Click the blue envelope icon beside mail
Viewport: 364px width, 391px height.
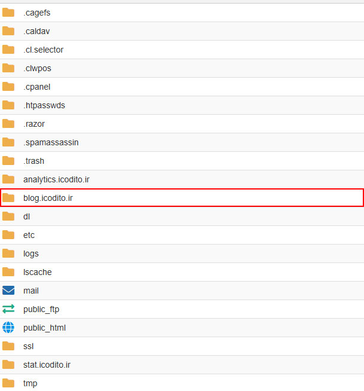coord(8,290)
